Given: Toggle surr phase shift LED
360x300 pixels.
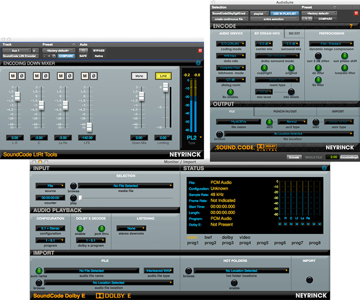Looking at the screenshot, I should tap(345, 55).
